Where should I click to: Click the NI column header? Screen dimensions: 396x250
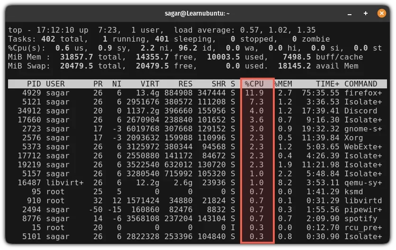coord(117,84)
